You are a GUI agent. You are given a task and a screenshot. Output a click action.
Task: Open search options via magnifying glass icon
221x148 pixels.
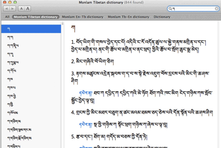click(170, 9)
